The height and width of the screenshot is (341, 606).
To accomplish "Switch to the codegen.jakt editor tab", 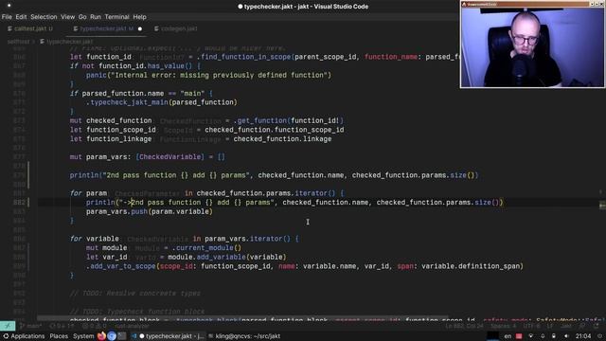I will pos(176,28).
